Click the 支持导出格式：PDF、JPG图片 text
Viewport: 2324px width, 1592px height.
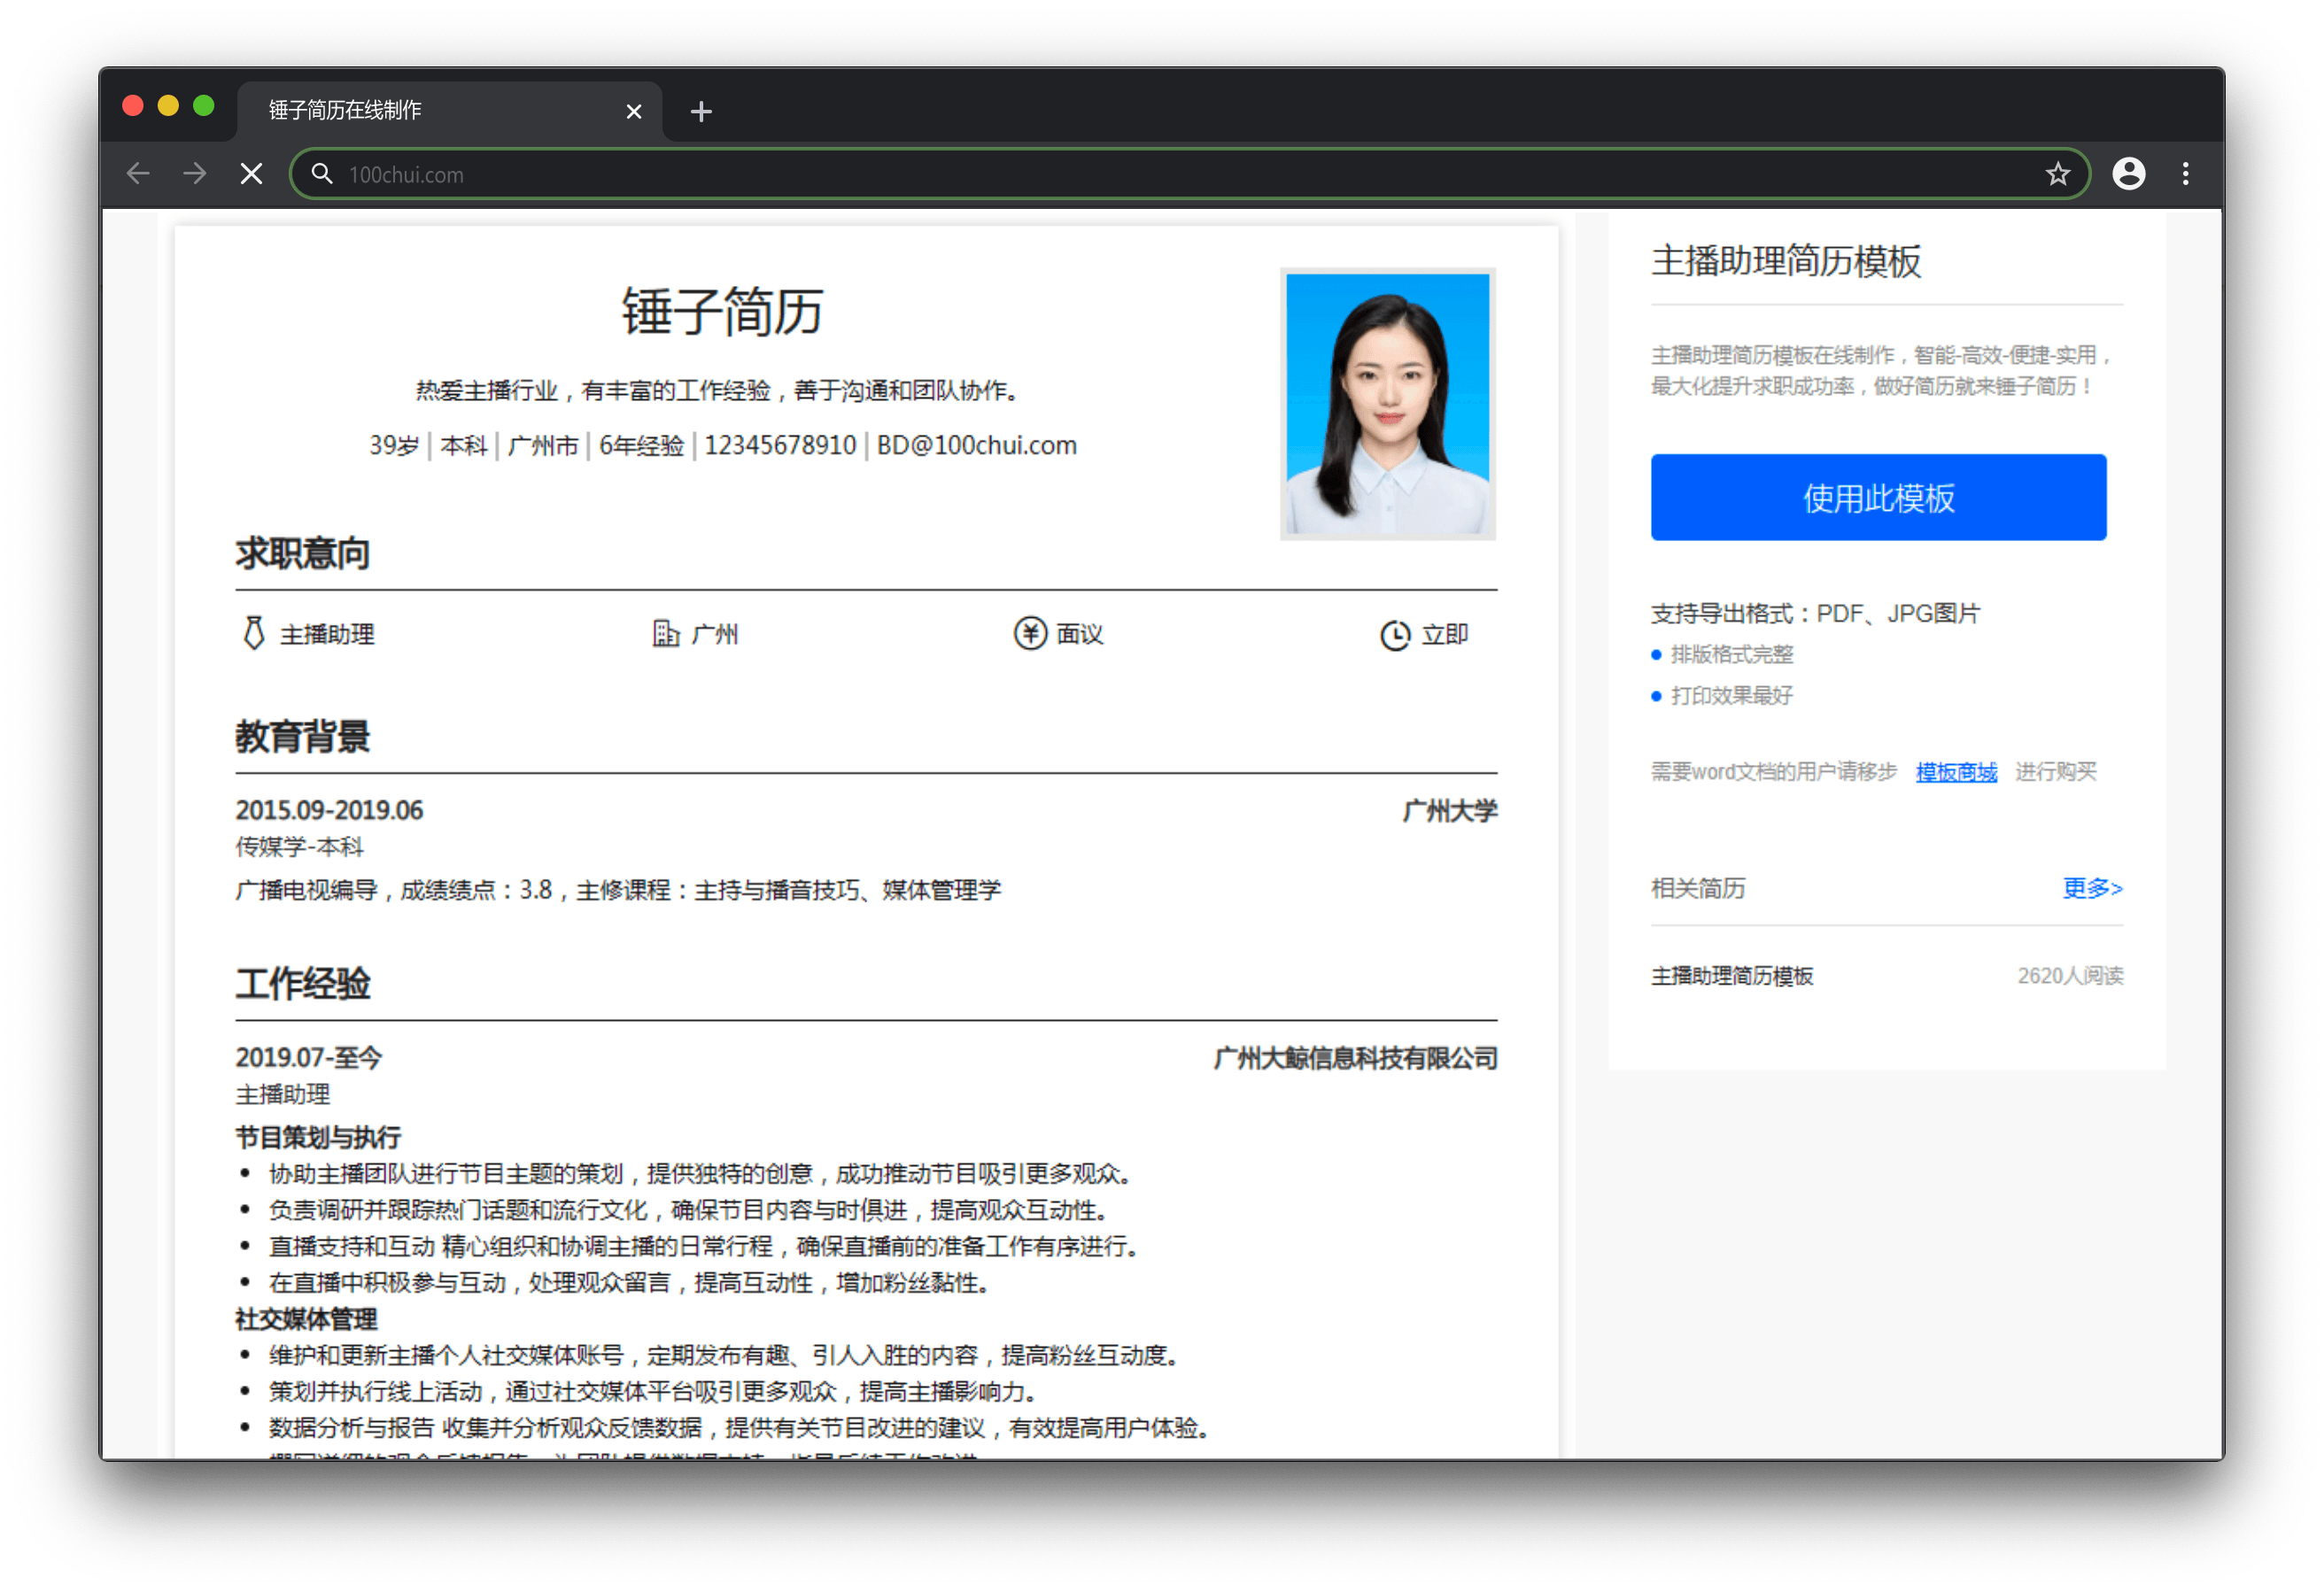tap(1815, 613)
